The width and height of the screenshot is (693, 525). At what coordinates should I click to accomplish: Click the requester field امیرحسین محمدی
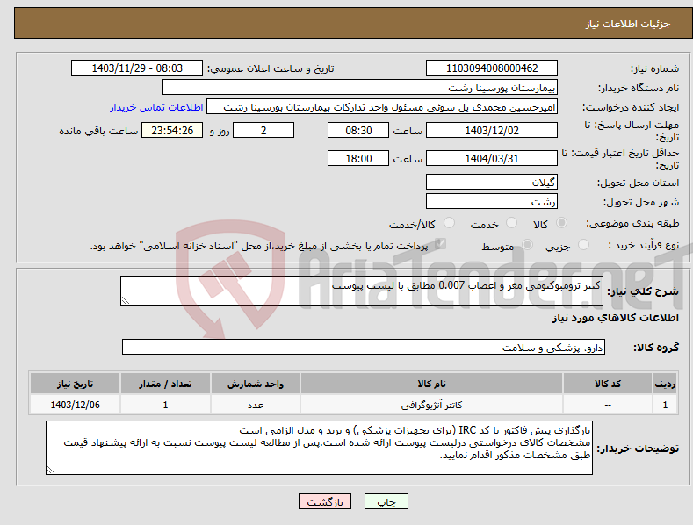point(382,107)
